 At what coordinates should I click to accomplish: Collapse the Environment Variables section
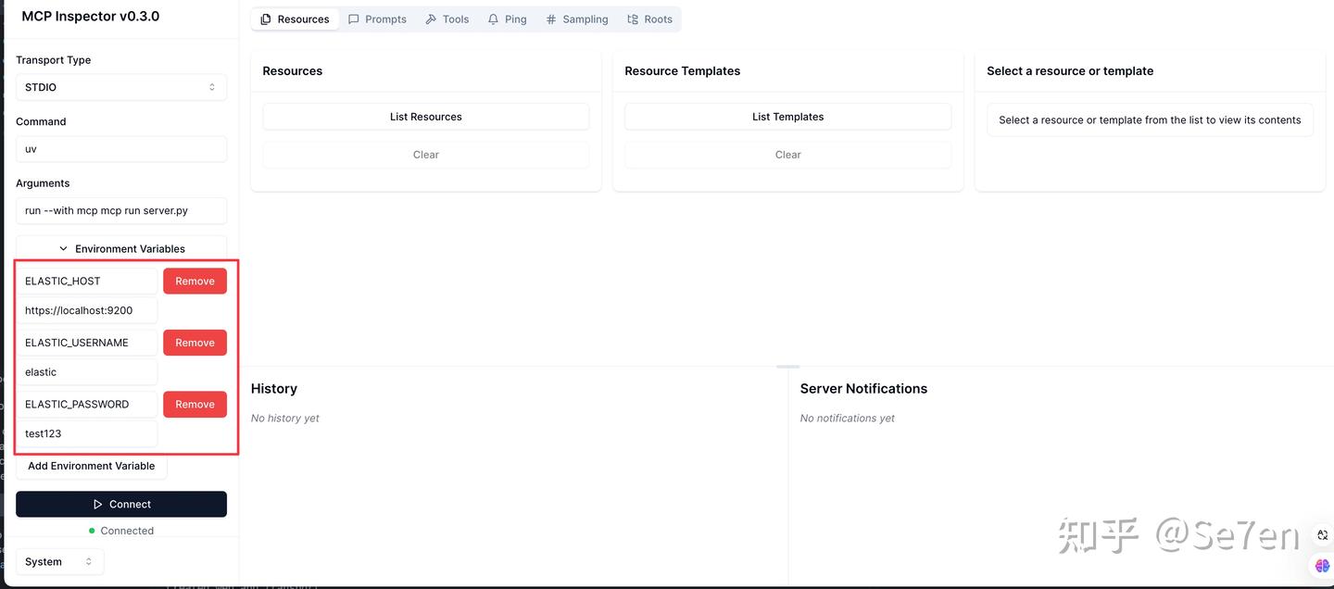[x=63, y=248]
